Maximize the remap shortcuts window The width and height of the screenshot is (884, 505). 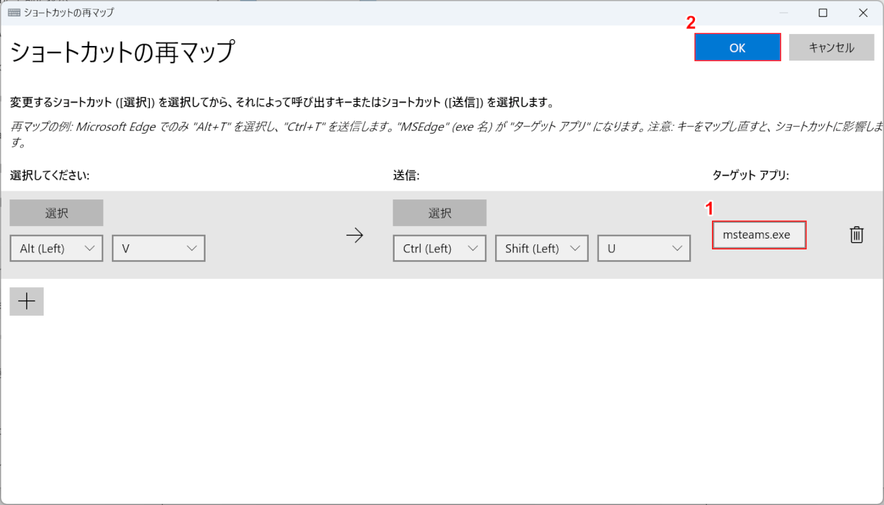point(823,13)
